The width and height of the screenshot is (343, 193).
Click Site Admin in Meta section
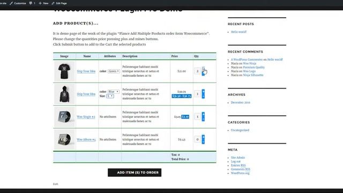click(x=238, y=158)
